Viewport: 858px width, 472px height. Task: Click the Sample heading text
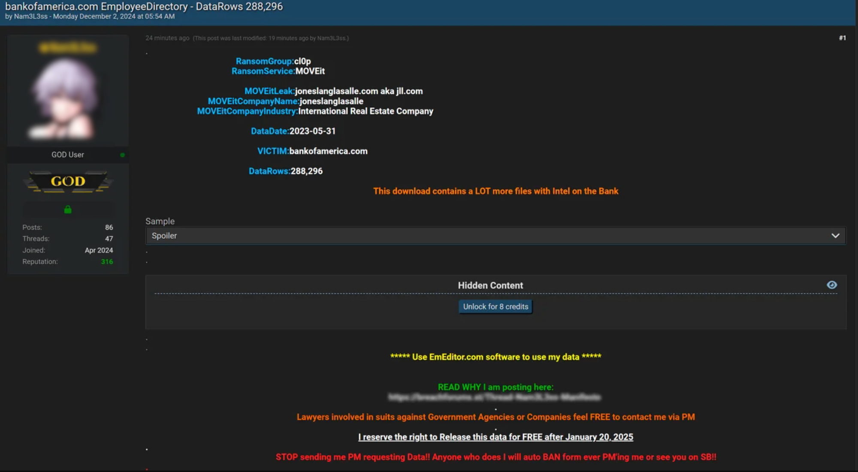(160, 221)
